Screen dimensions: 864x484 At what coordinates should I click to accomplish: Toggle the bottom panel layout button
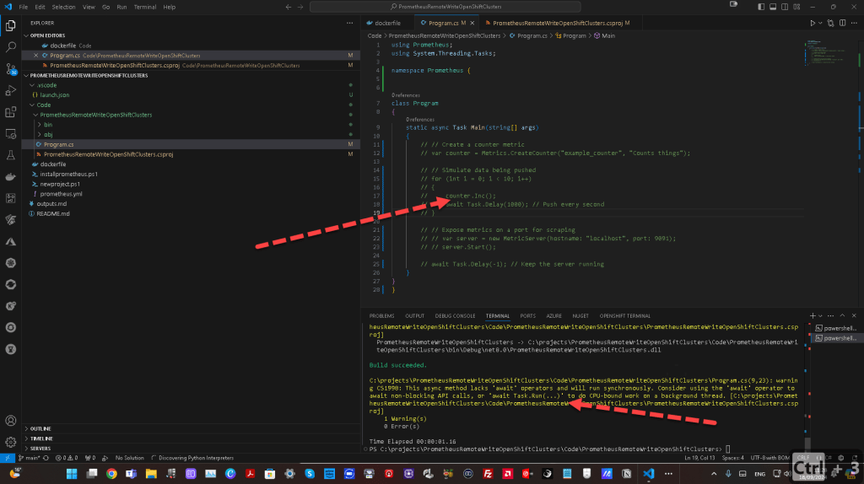click(x=773, y=7)
